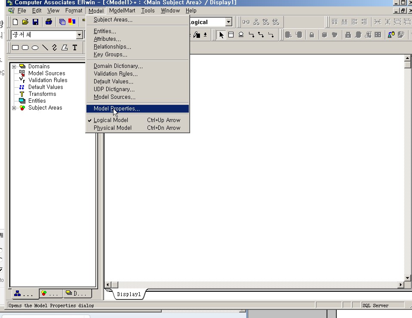Click the hierarchy layout toolbar icon
The image size is (412, 318).
[x=256, y=22]
